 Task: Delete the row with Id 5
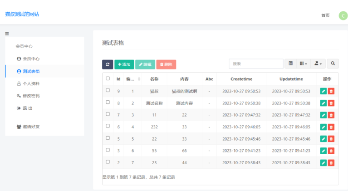(x=331, y=139)
